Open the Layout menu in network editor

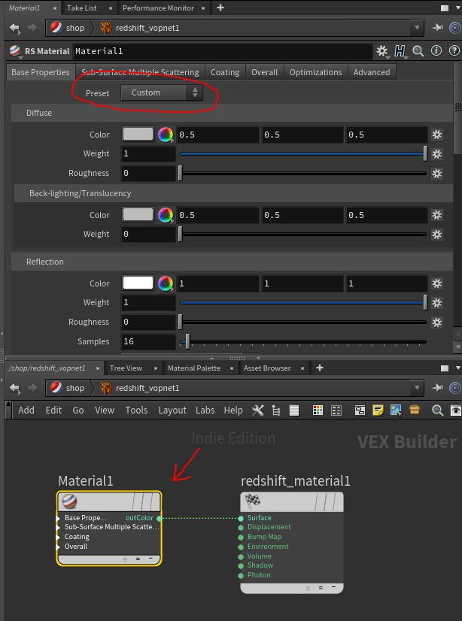click(x=172, y=410)
